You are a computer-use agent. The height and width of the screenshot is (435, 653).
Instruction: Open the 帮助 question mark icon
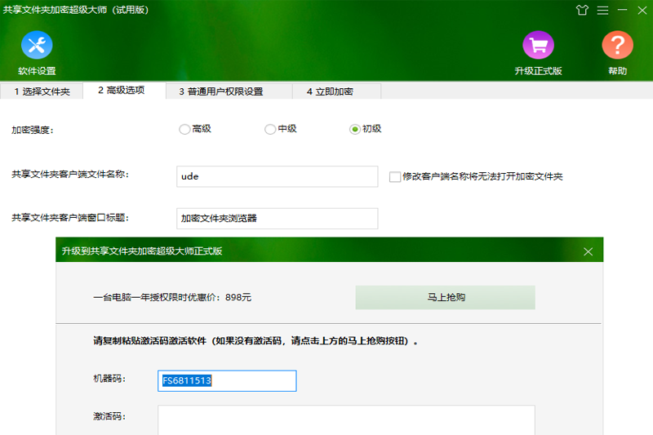pos(617,46)
